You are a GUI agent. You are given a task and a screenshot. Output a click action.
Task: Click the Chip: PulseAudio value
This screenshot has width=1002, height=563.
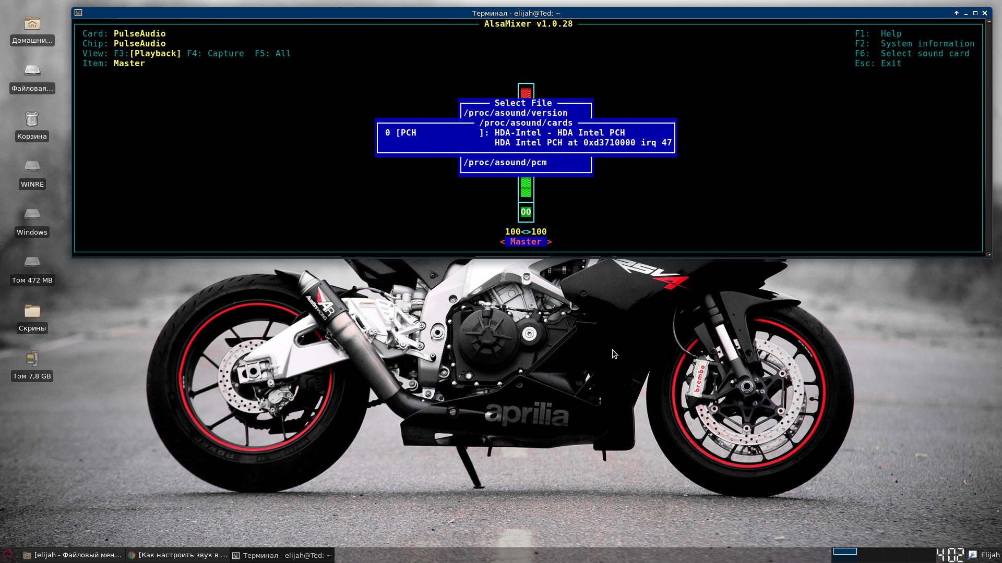click(x=139, y=44)
